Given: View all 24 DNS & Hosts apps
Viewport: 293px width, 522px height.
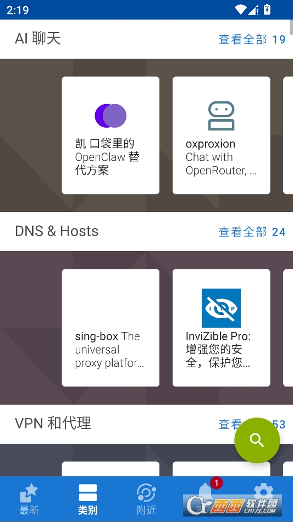Looking at the screenshot, I should click(x=252, y=232).
